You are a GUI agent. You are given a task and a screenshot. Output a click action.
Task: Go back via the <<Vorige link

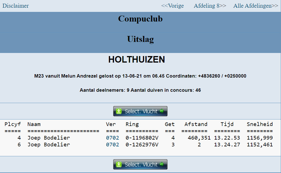(172, 6)
